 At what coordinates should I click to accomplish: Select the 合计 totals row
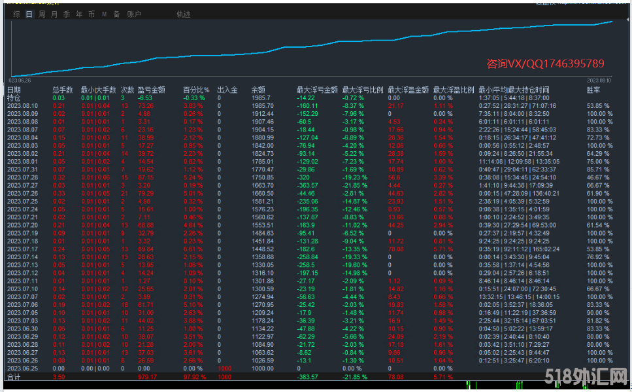14,377
